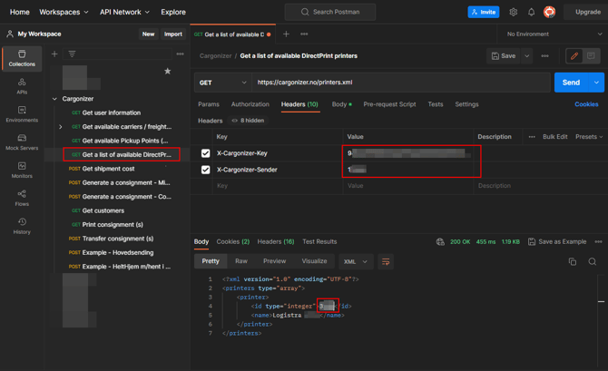This screenshot has height=371, width=608.
Task: Open the comments icon beside the pencil
Action: [591, 56]
